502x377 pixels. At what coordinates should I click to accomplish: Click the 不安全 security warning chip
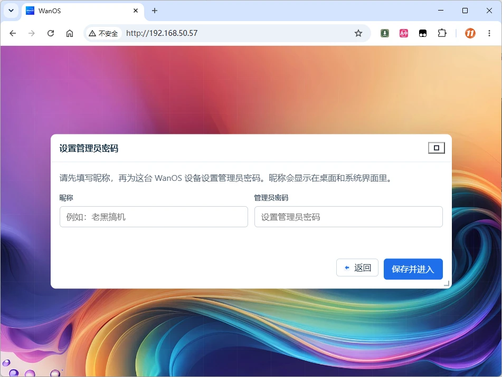[x=103, y=33]
